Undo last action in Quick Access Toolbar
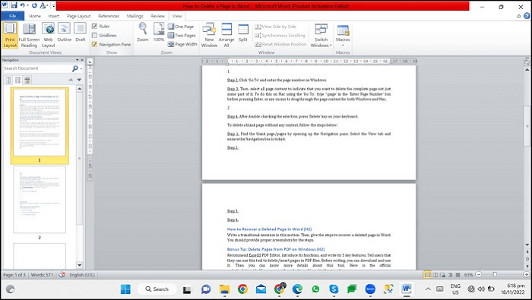The width and height of the screenshot is (532, 300). coord(22,5)
